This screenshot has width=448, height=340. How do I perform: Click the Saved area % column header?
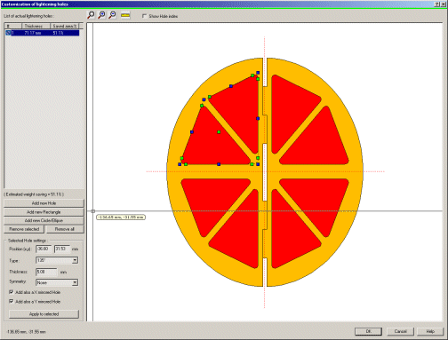tap(65, 26)
